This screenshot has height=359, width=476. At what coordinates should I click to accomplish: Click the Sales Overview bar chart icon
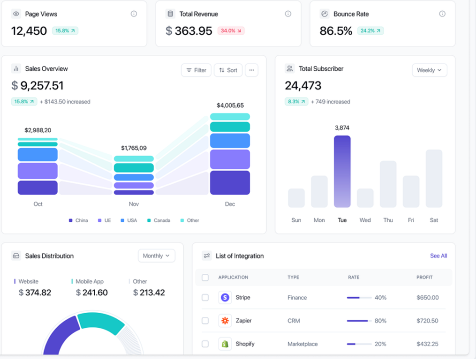click(16, 68)
